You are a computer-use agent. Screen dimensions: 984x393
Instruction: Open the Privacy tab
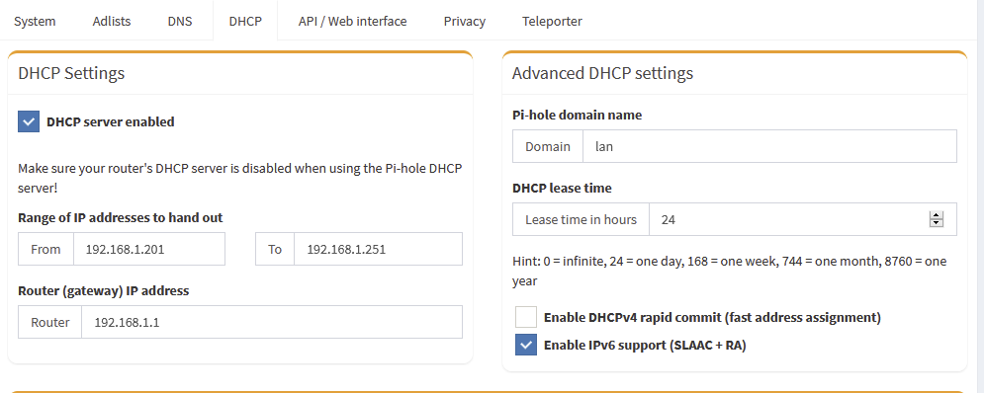(465, 21)
